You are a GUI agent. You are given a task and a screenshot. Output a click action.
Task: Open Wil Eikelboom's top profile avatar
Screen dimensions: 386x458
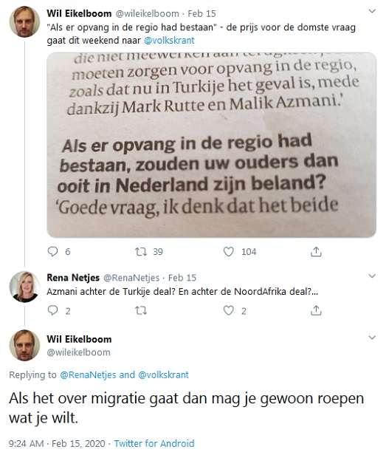24,21
